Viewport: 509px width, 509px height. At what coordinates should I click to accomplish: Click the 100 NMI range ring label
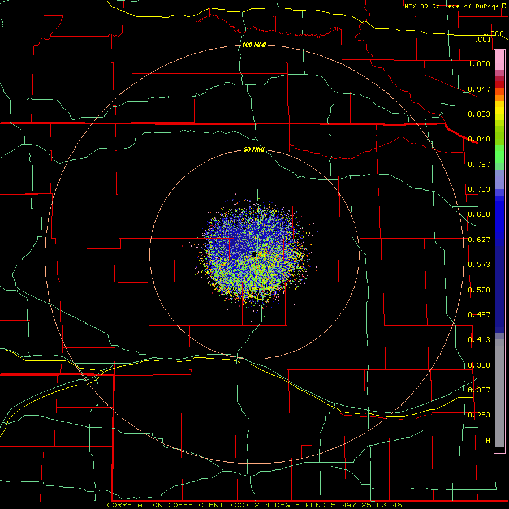(254, 45)
